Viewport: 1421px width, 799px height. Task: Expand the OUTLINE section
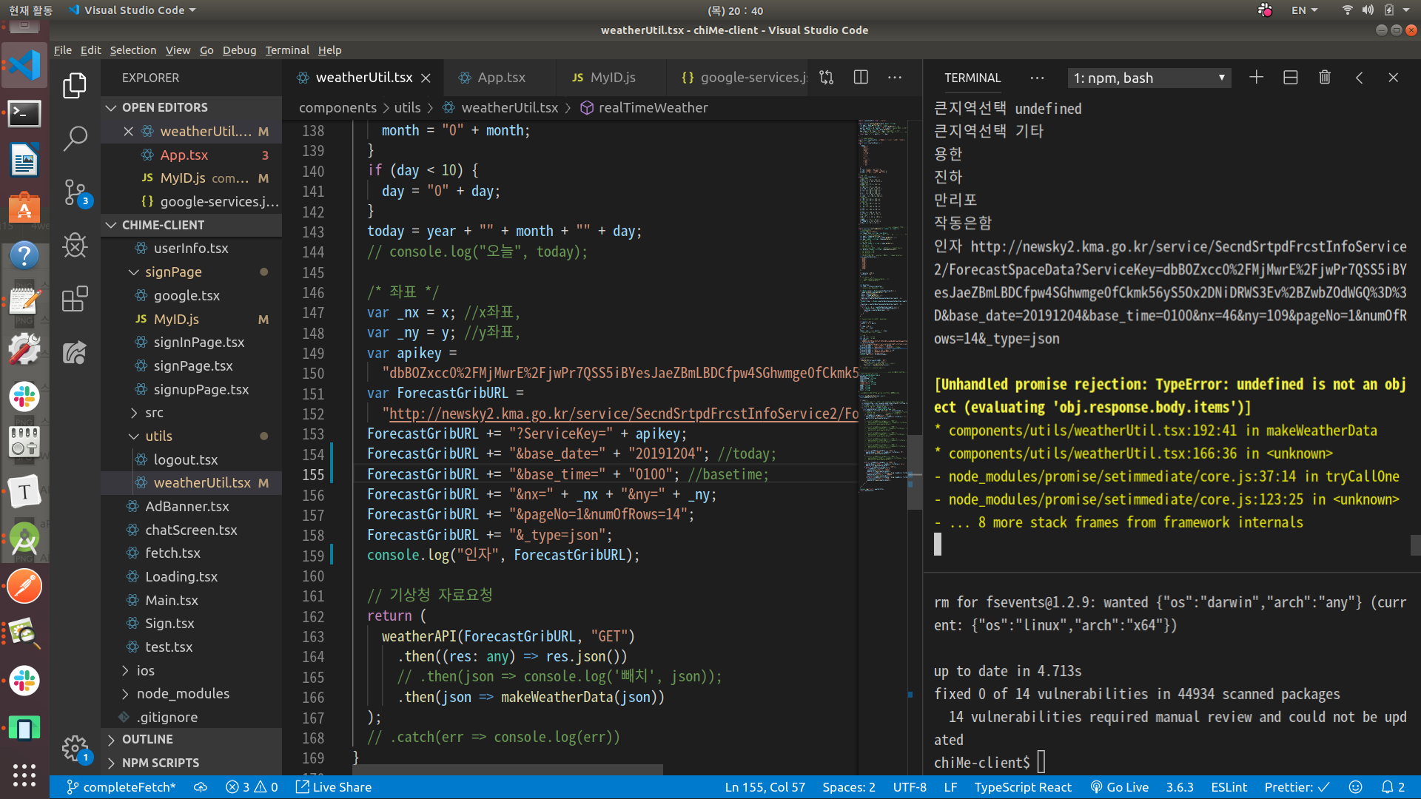coord(147,739)
